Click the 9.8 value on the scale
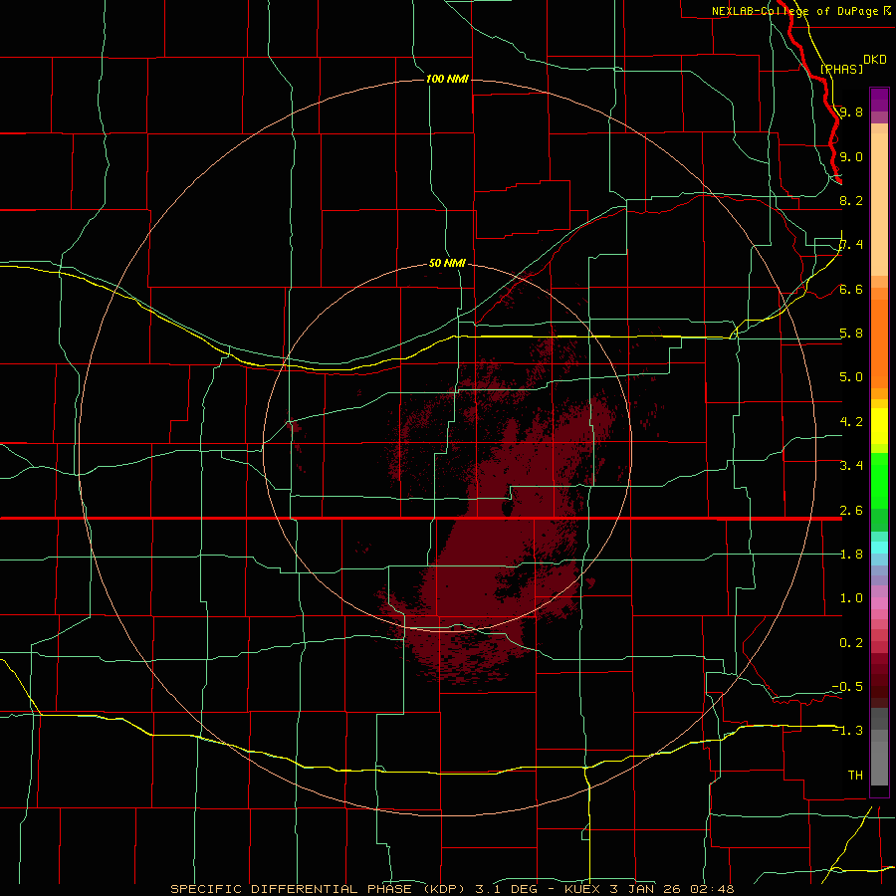This screenshot has width=896, height=896. (x=851, y=112)
